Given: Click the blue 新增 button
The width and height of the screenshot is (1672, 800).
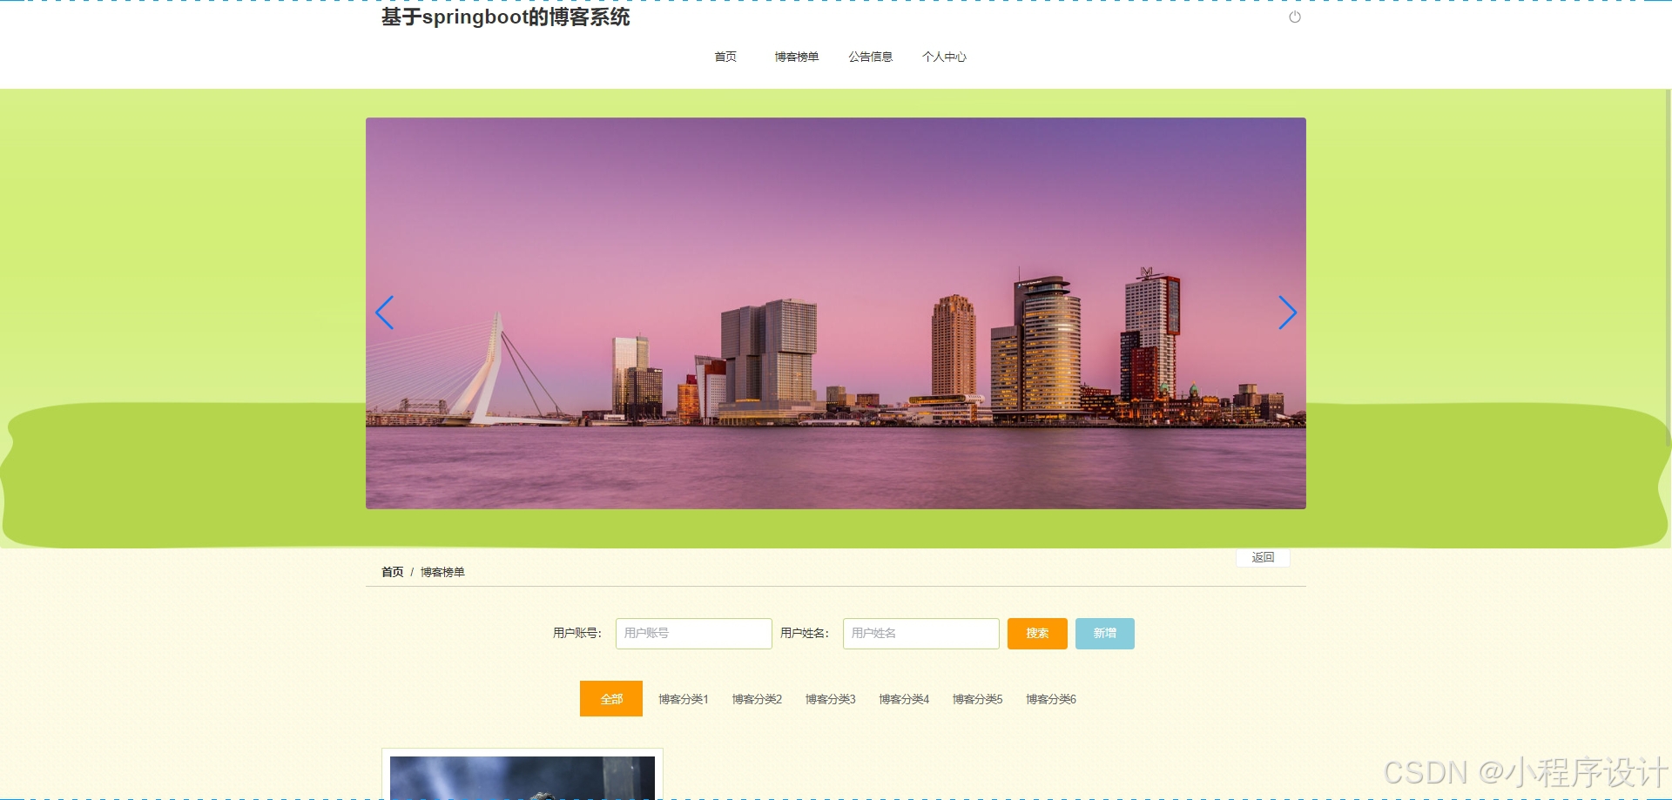Looking at the screenshot, I should [x=1105, y=634].
